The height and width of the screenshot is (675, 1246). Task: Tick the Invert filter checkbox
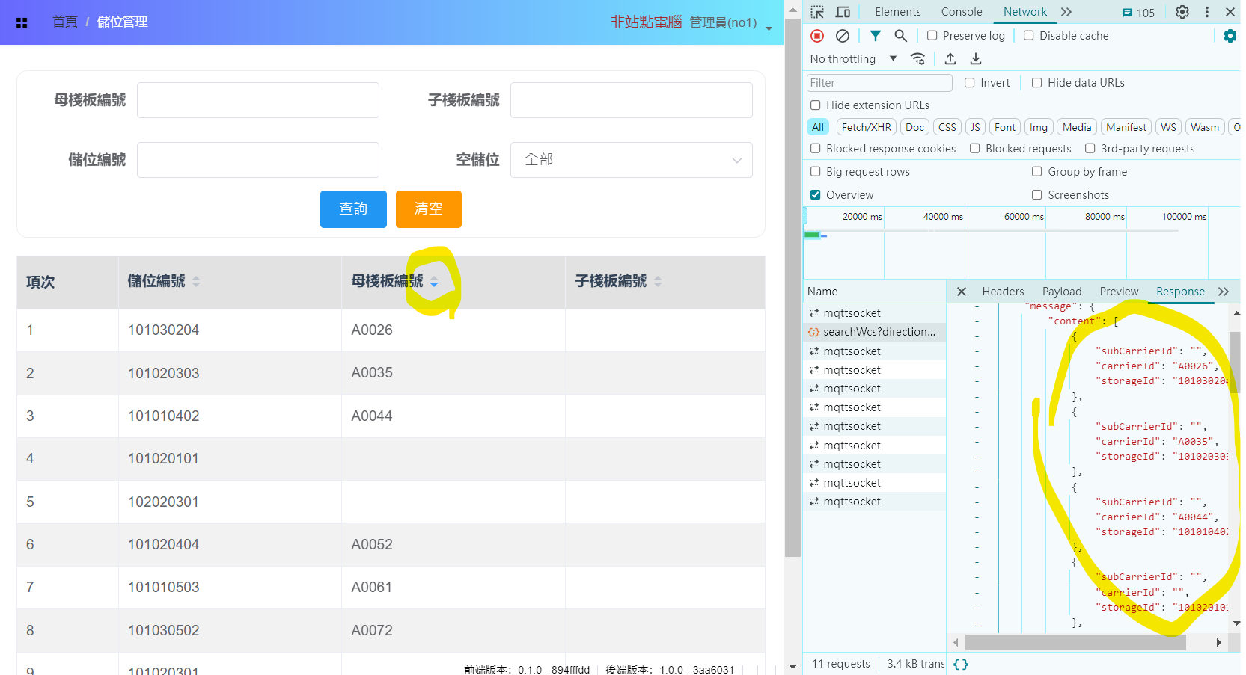click(970, 83)
